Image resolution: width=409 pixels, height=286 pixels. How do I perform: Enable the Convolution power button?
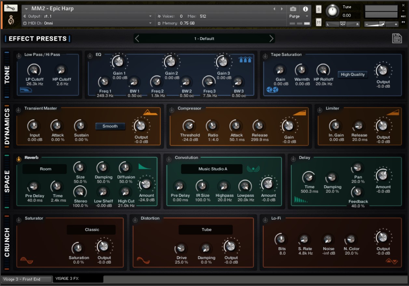pos(169,159)
